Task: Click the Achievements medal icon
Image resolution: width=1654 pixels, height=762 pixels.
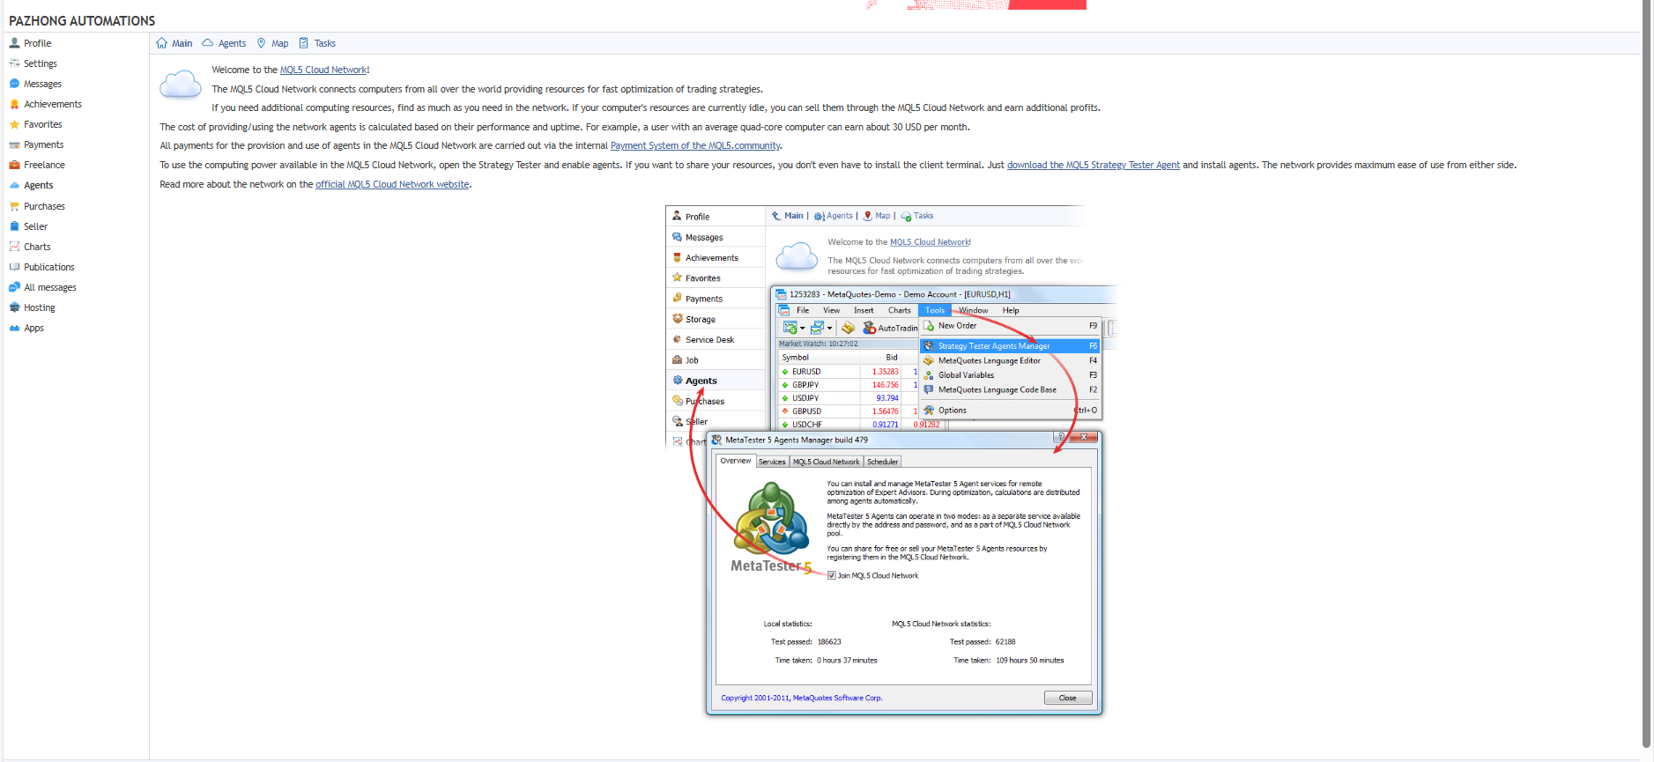Action: pyautogui.click(x=14, y=104)
